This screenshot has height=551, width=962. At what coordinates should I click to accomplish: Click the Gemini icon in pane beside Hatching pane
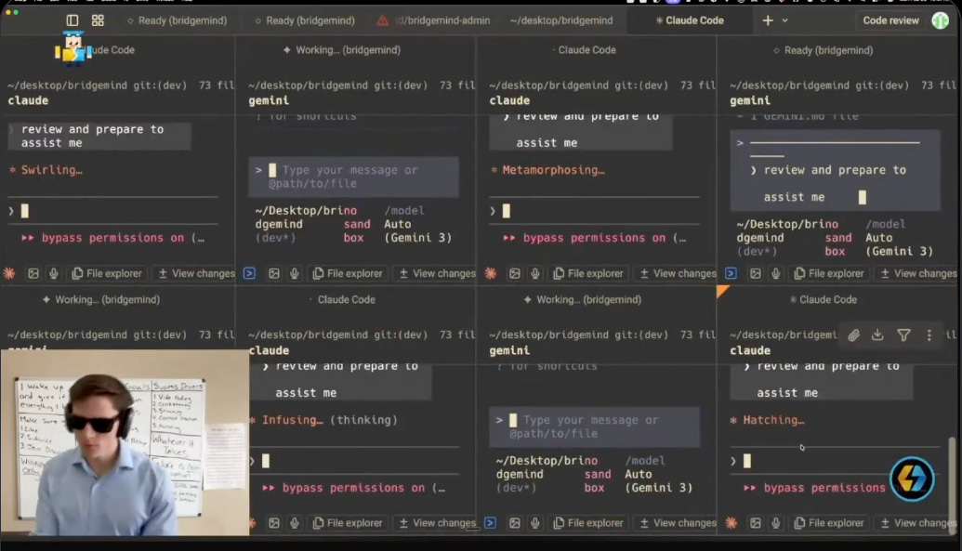coord(490,523)
